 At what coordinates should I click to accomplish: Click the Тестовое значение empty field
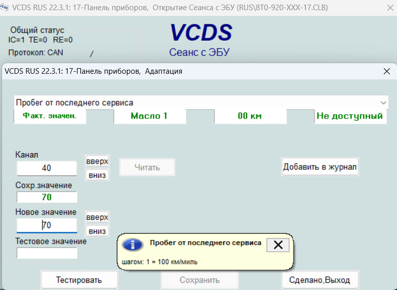click(x=47, y=253)
